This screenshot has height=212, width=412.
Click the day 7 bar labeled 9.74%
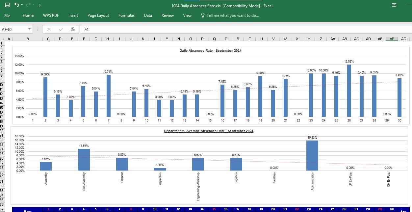click(108, 96)
